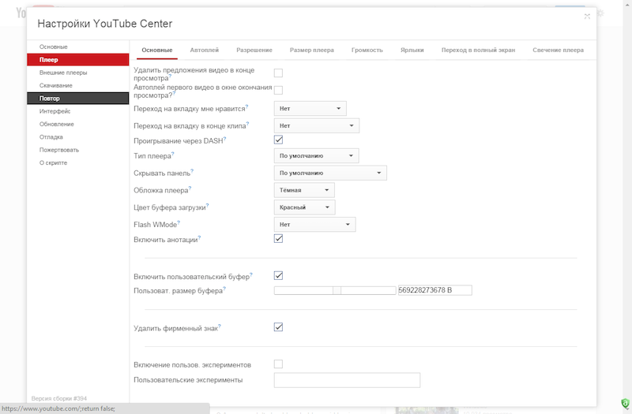The width and height of the screenshot is (632, 414).
Task: Open Переход на вкладку мне нравится dropdown
Action: coord(310,109)
